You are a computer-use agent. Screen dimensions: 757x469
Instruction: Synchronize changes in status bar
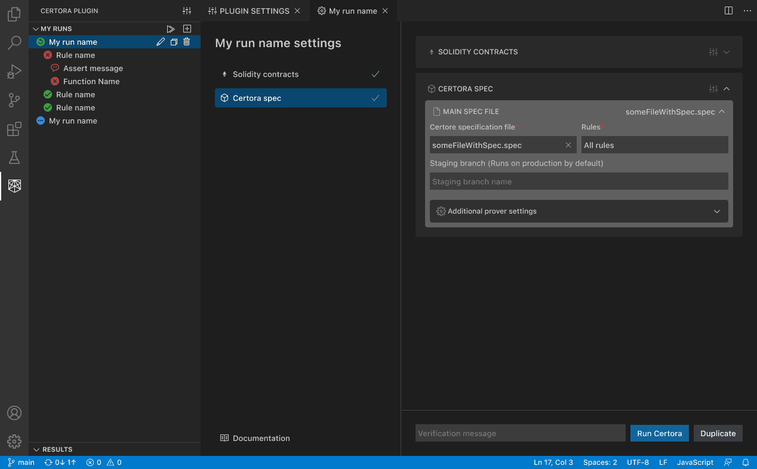[60, 462]
